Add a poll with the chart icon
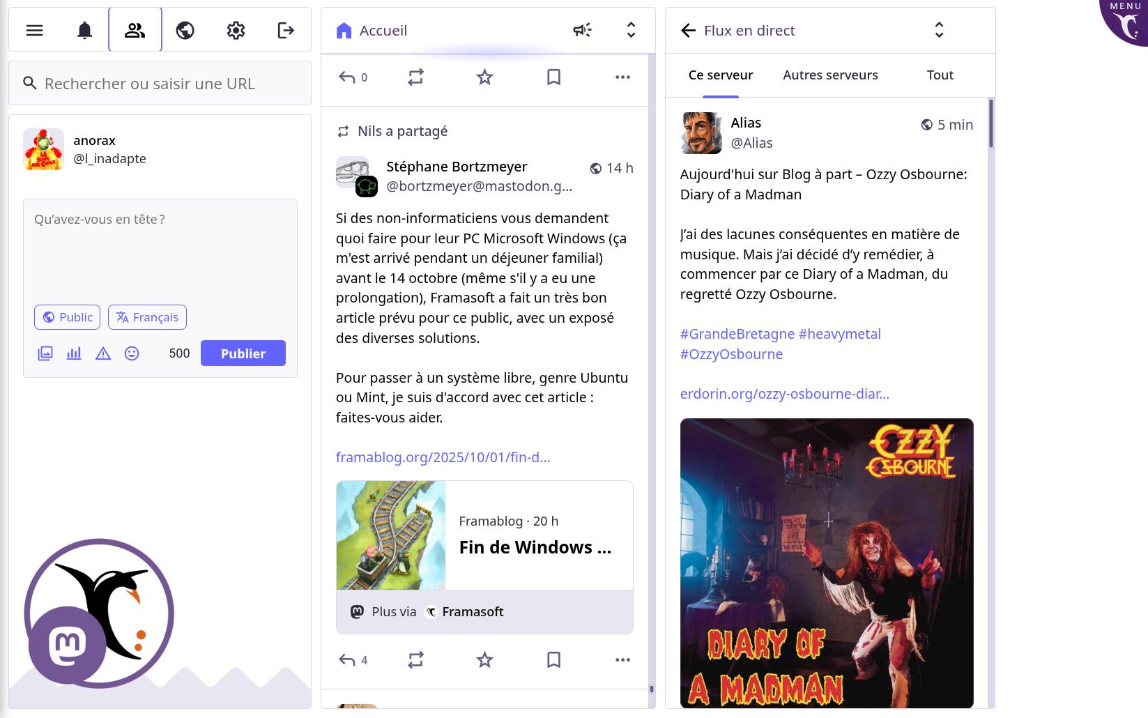The height and width of the screenshot is (718, 1148). pyautogui.click(x=74, y=353)
